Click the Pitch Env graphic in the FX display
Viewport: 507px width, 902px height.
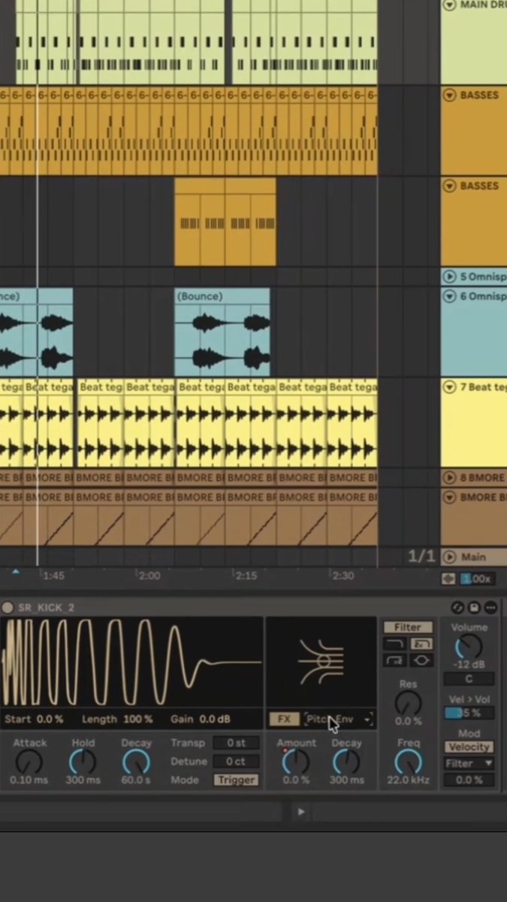pos(321,661)
